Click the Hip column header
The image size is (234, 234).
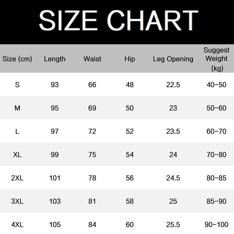point(130,59)
